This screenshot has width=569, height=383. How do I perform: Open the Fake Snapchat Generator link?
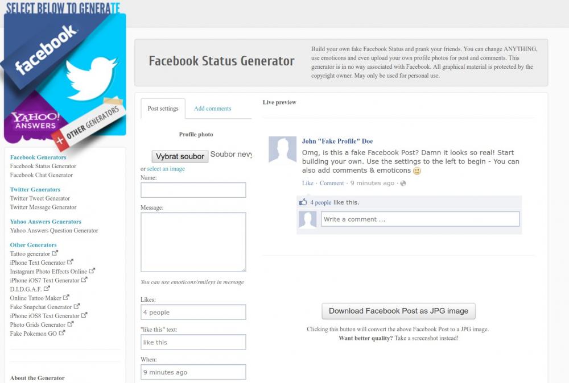[x=41, y=307]
